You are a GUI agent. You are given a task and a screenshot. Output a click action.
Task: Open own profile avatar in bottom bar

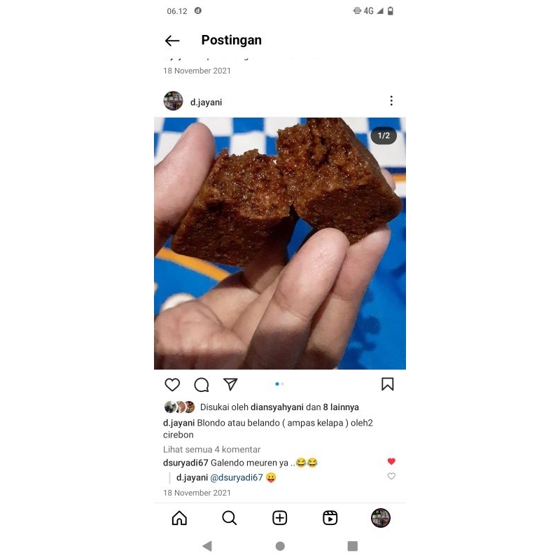[x=381, y=518]
